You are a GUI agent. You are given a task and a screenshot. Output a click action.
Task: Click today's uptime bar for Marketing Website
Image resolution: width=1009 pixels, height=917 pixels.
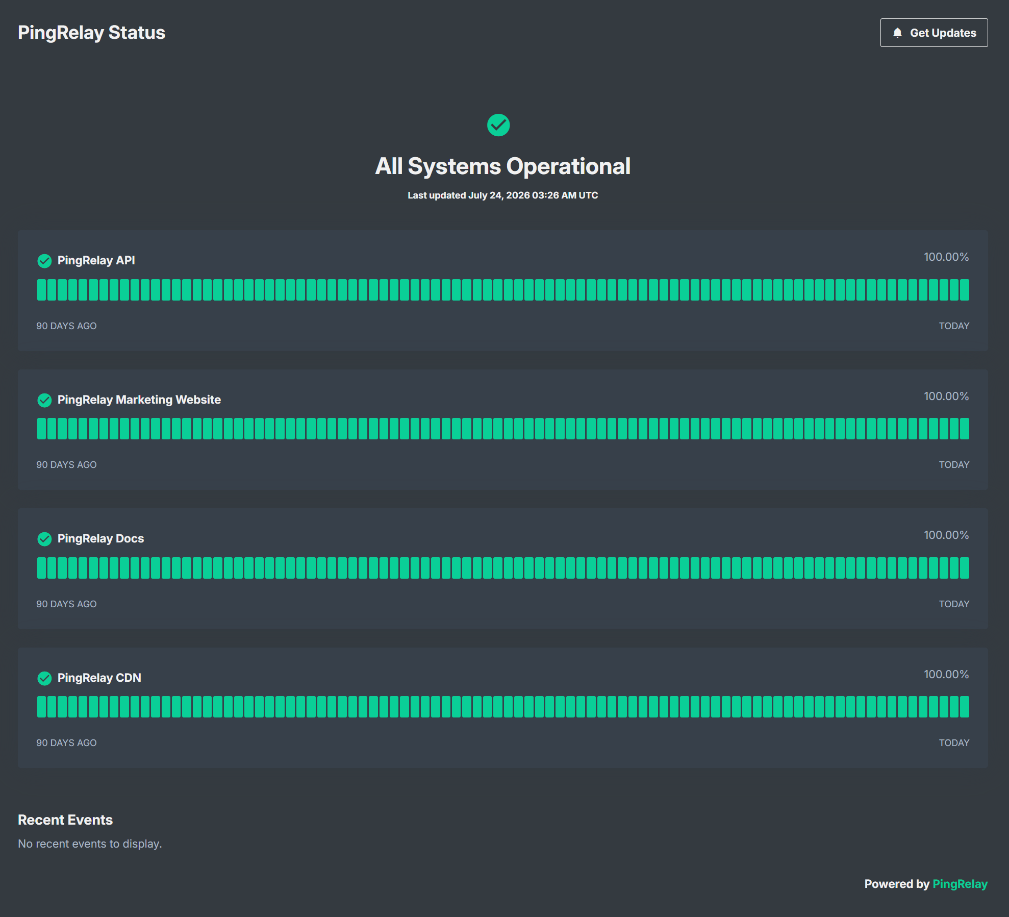tap(964, 429)
